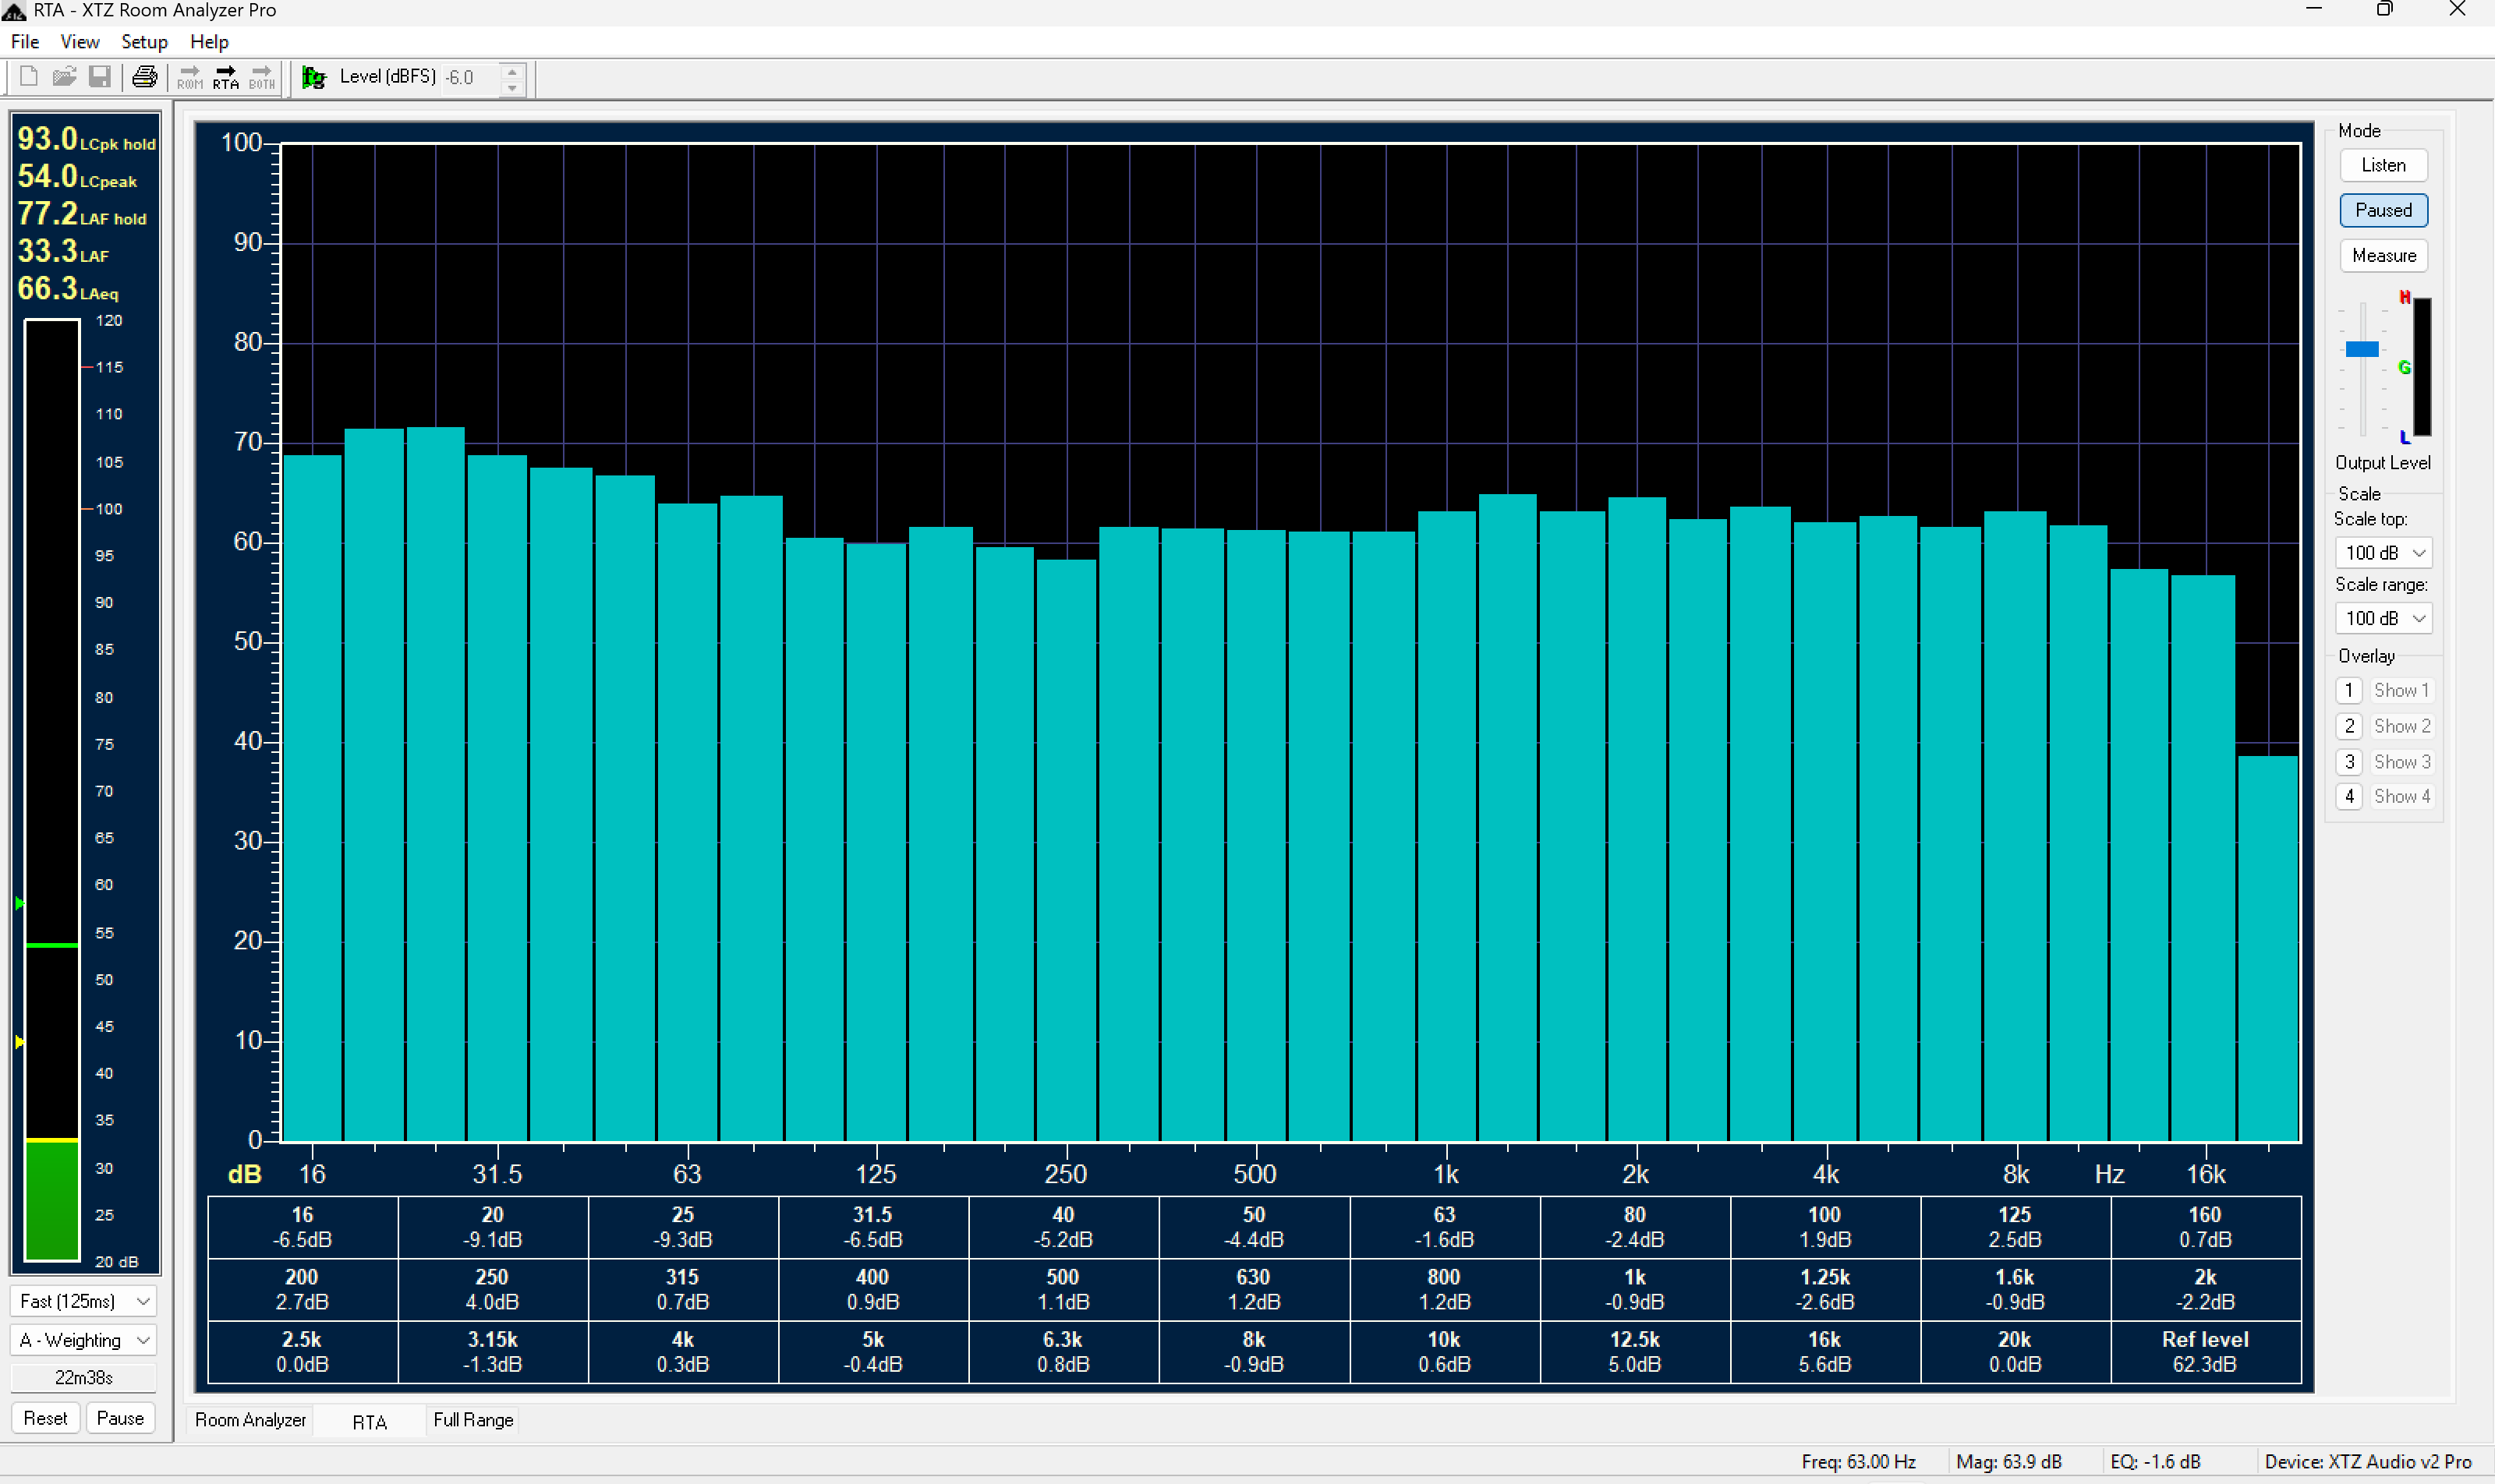Switch to Room Analyzer tab
Image resolution: width=2495 pixels, height=1484 pixels.
[250, 1420]
